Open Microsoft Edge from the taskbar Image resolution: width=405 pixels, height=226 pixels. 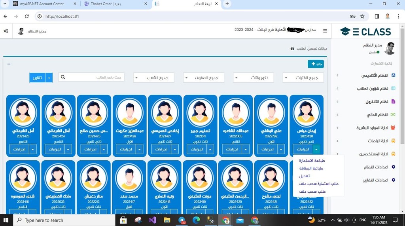(x=196, y=220)
